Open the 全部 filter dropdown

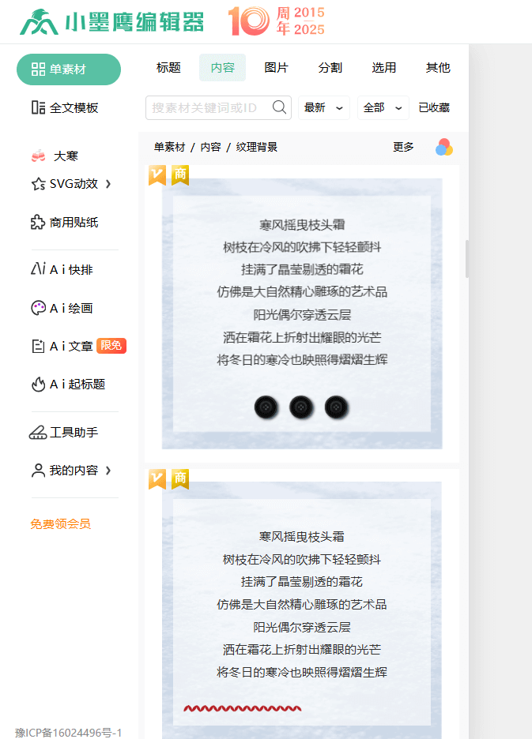pyautogui.click(x=383, y=107)
